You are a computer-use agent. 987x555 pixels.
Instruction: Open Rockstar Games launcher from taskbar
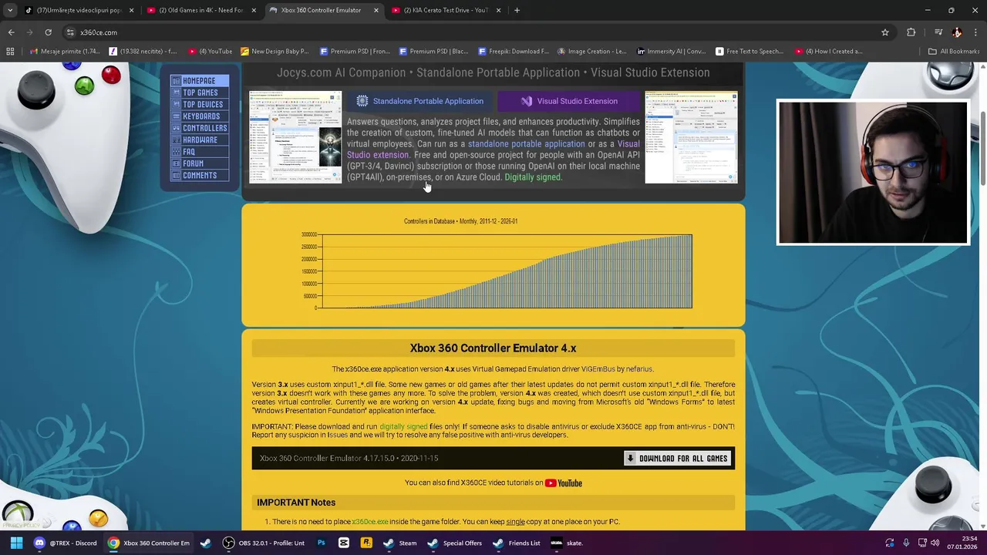pos(366,543)
